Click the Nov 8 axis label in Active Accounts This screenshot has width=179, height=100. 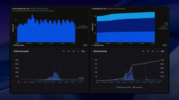53,82
